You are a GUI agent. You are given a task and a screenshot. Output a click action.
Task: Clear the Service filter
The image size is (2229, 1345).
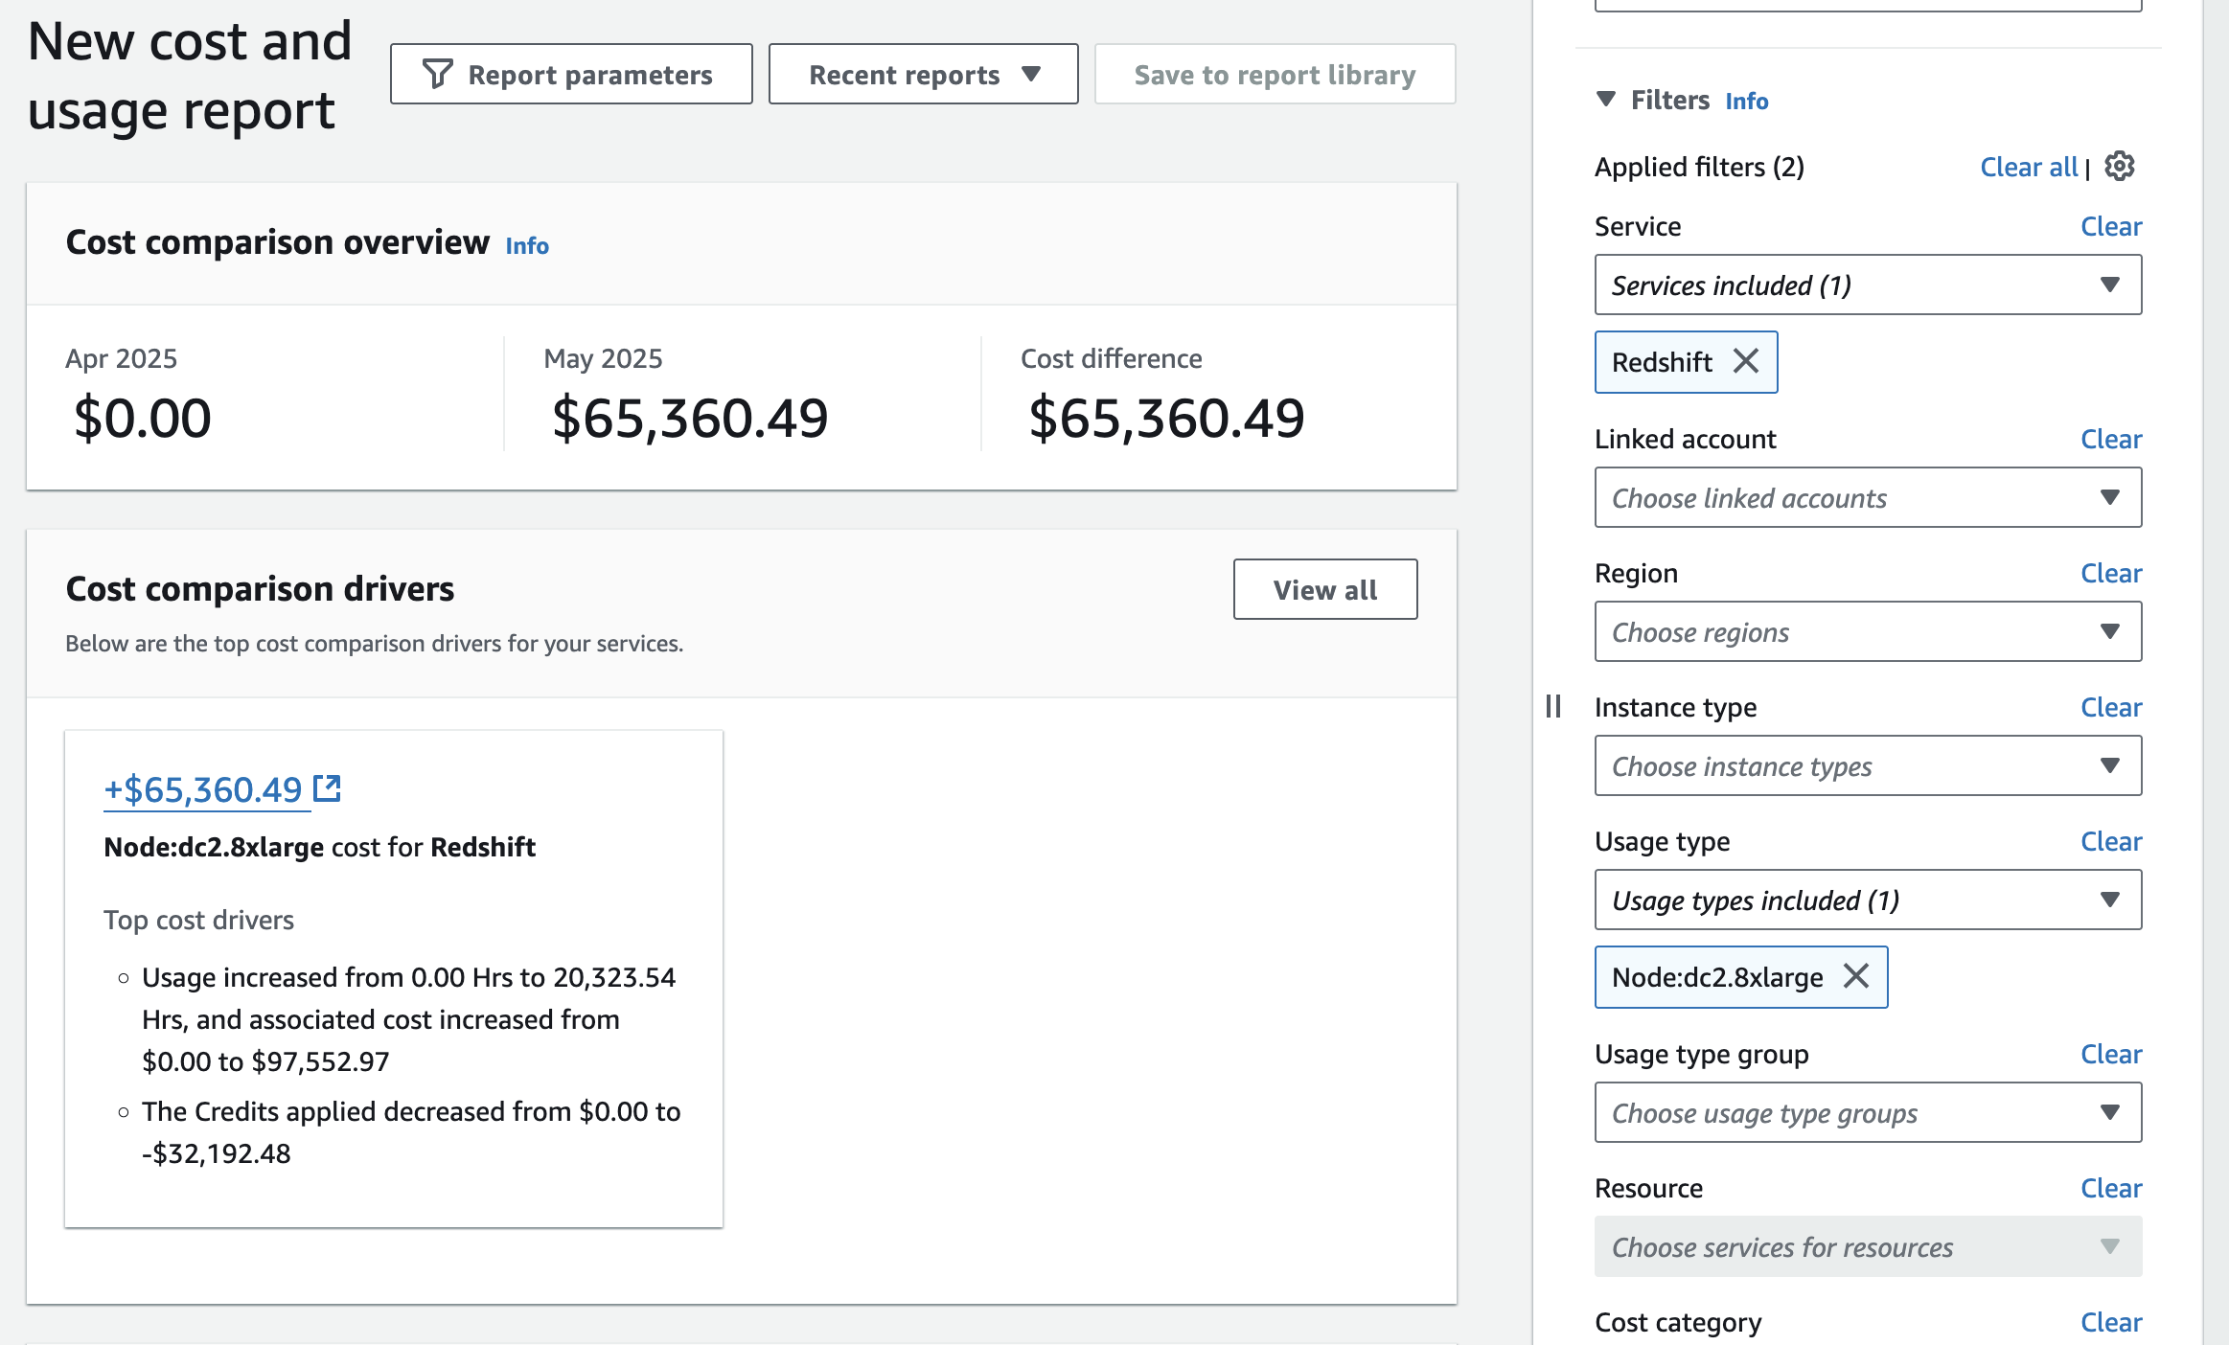tap(2110, 226)
